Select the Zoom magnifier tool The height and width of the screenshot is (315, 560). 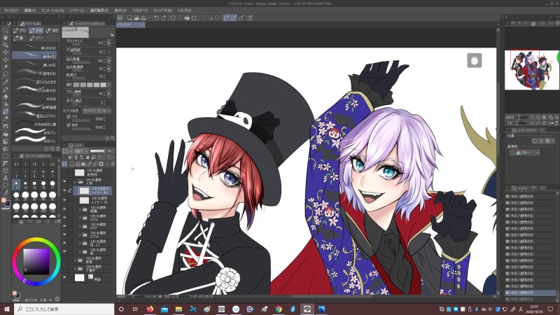pyautogui.click(x=6, y=30)
